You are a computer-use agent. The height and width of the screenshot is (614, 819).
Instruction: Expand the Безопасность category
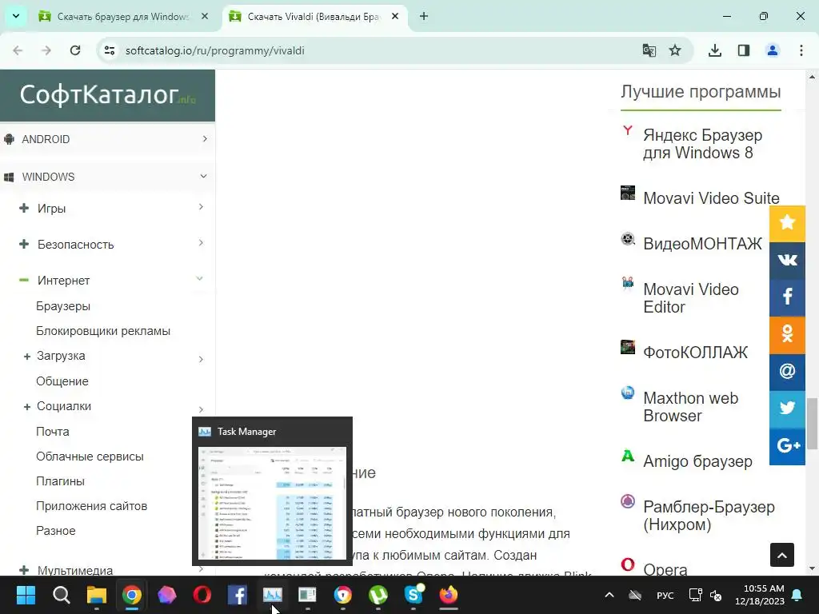pyautogui.click(x=201, y=243)
